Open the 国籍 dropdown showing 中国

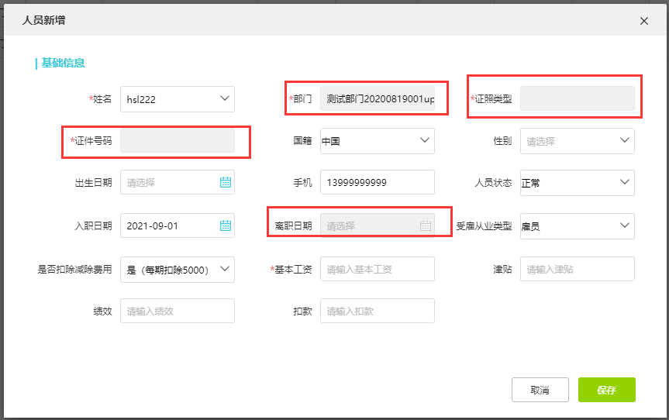[424, 140]
